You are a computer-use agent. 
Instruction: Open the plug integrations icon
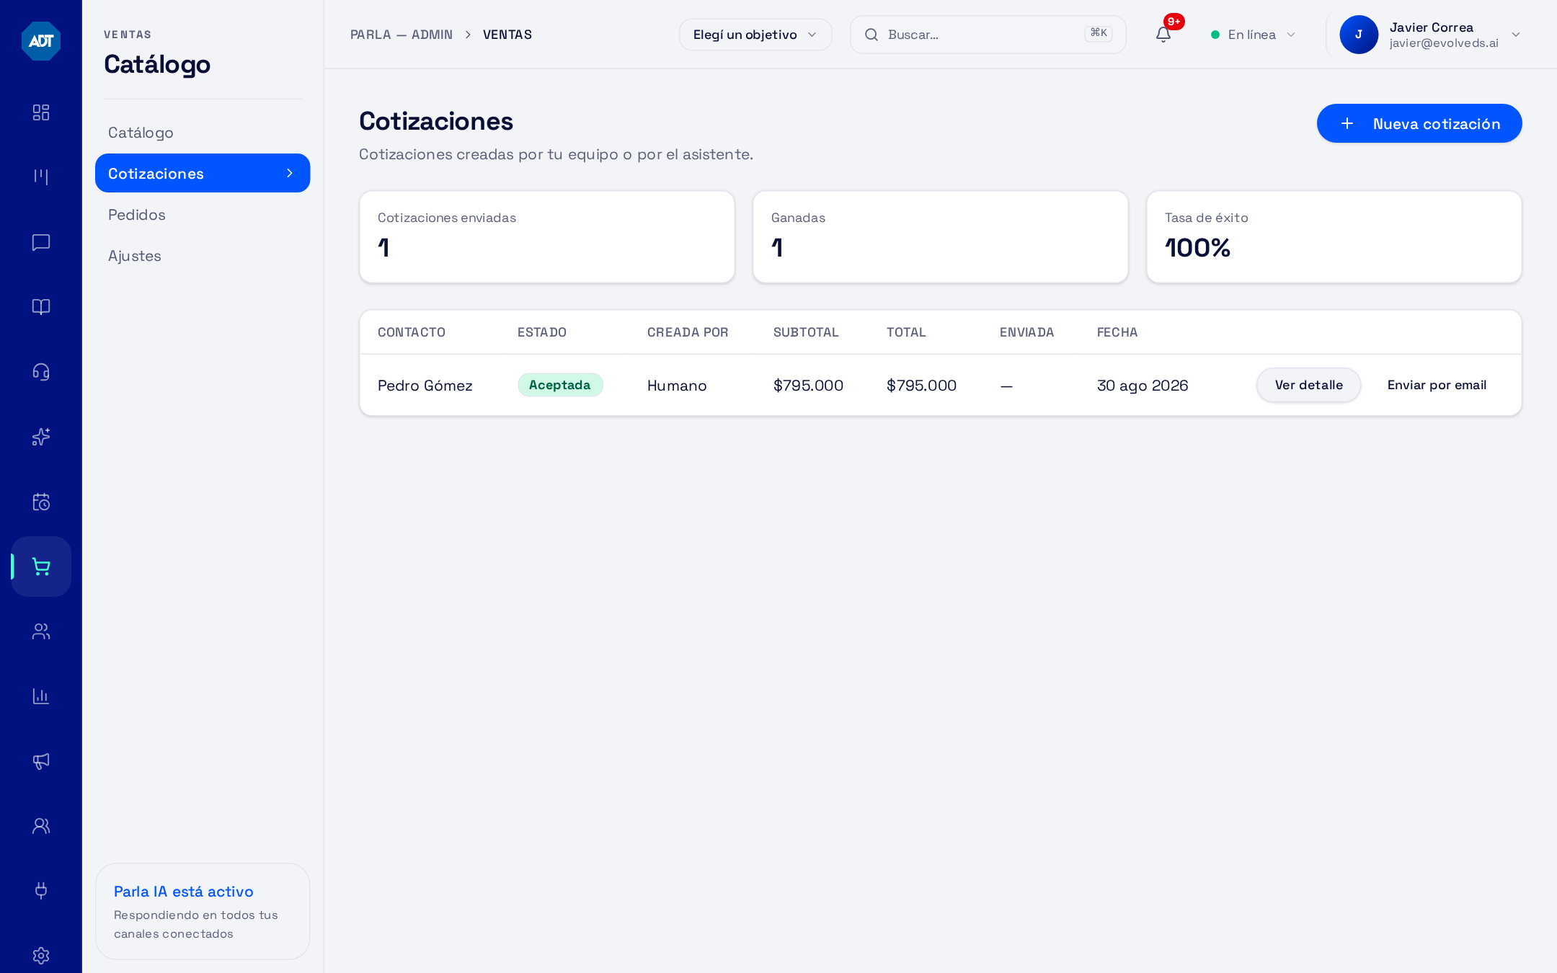click(41, 891)
